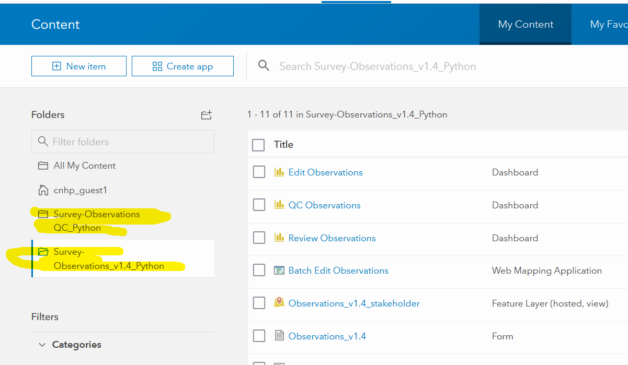Click the web app icon beside Batch Edit Observations

tap(279, 270)
